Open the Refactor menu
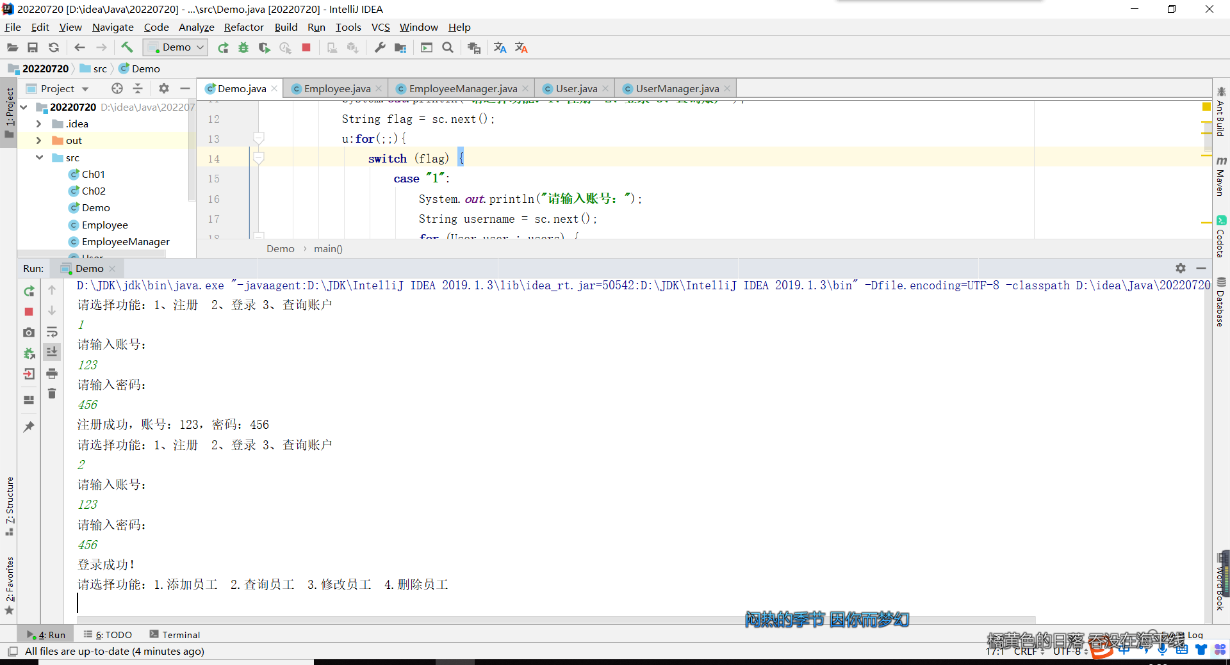Image resolution: width=1230 pixels, height=665 pixels. tap(243, 27)
